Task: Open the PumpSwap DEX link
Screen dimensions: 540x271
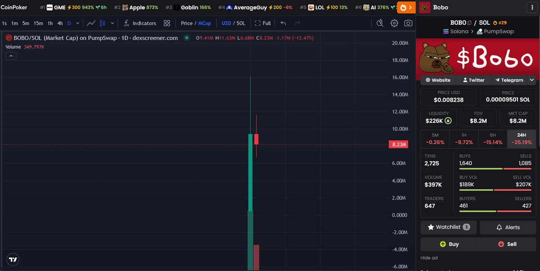Action: click(495, 32)
